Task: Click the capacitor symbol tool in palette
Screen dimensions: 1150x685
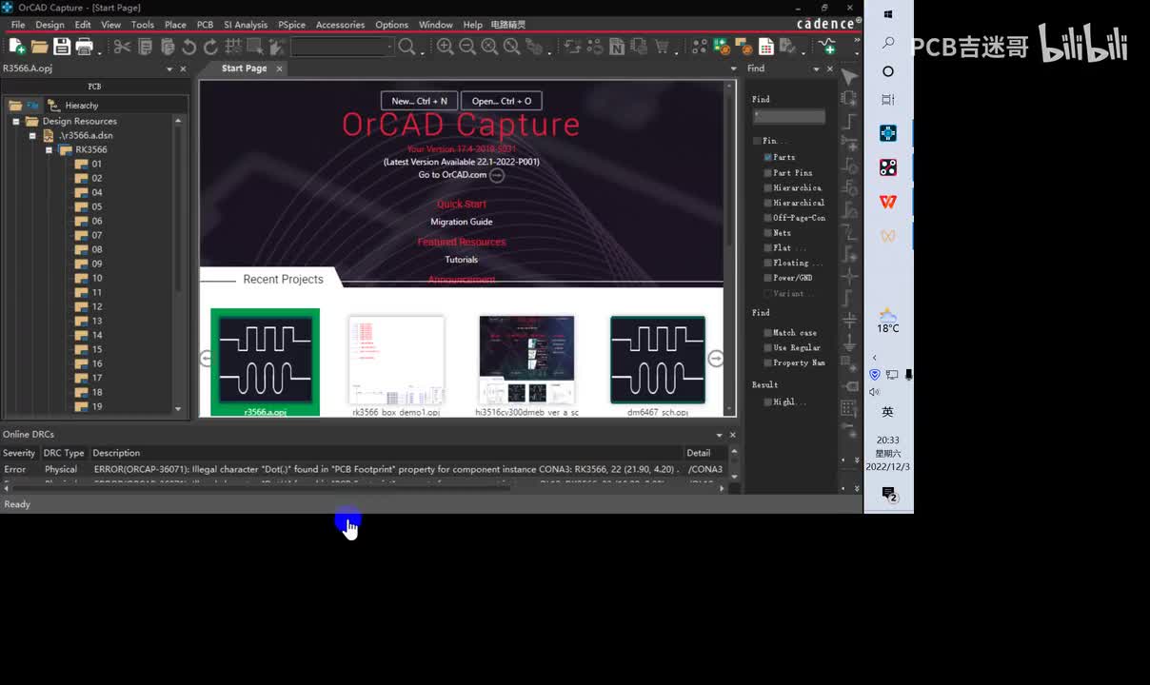Action: click(x=849, y=320)
